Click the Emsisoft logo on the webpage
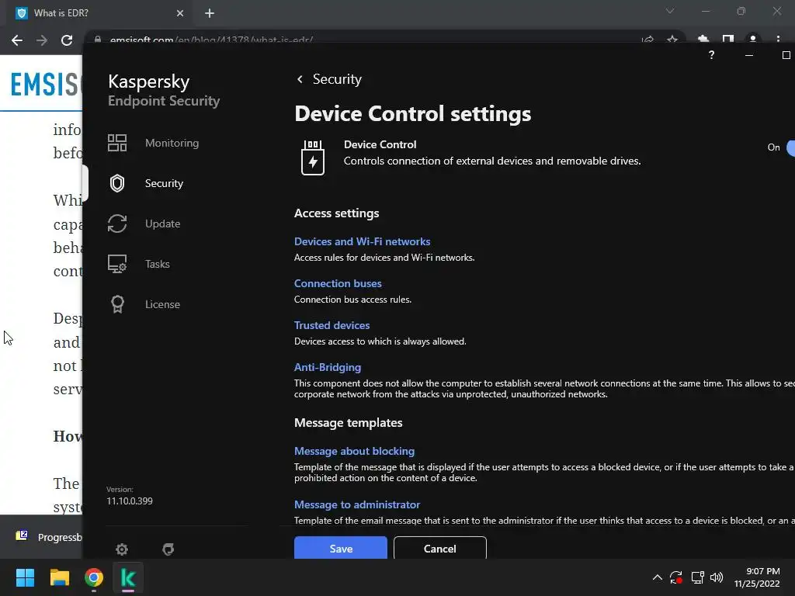The width and height of the screenshot is (795, 596). coord(46,84)
